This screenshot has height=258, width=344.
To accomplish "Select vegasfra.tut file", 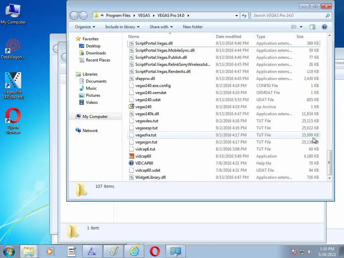I will (223, 135).
